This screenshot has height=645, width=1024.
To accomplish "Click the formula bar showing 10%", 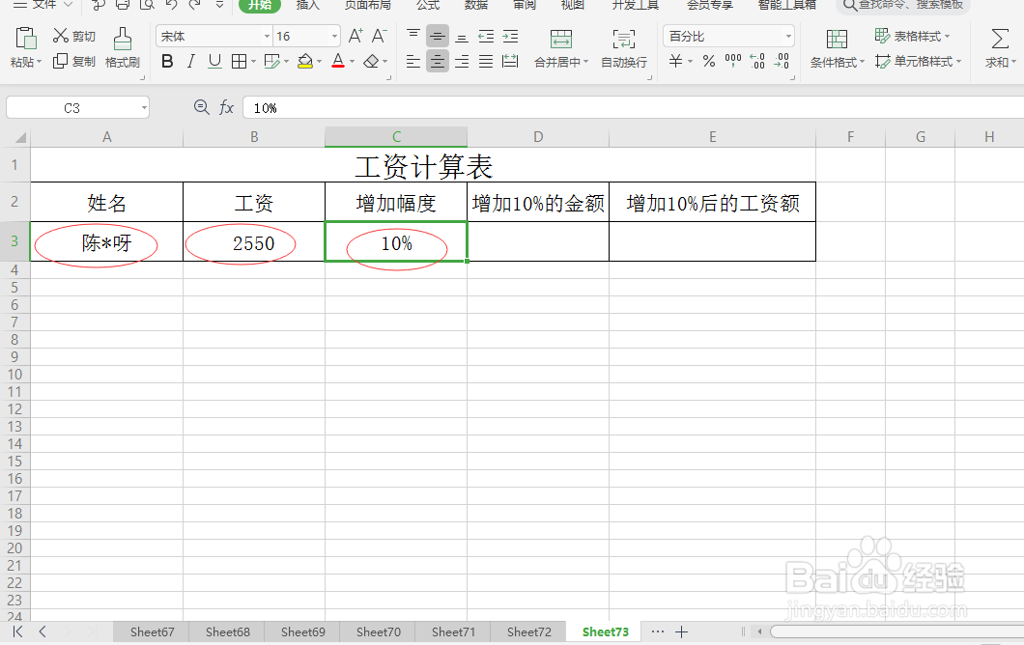I will click(633, 108).
